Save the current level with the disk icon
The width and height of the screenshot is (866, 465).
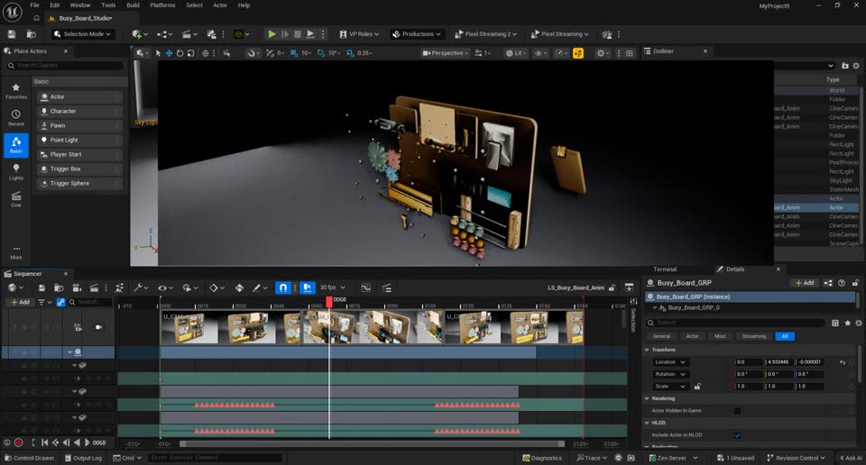point(12,34)
